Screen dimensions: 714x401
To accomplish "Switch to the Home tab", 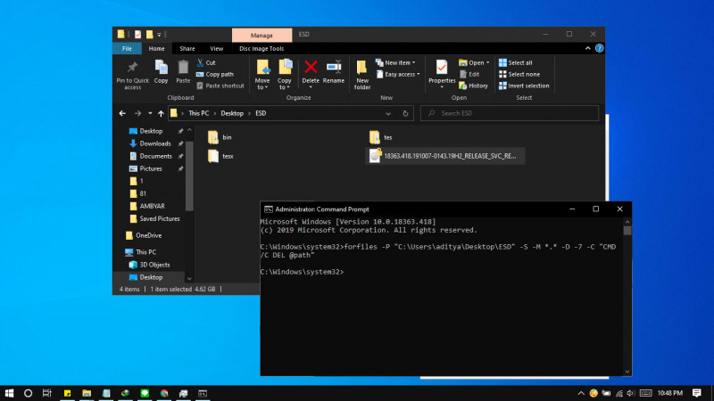I will [x=157, y=48].
